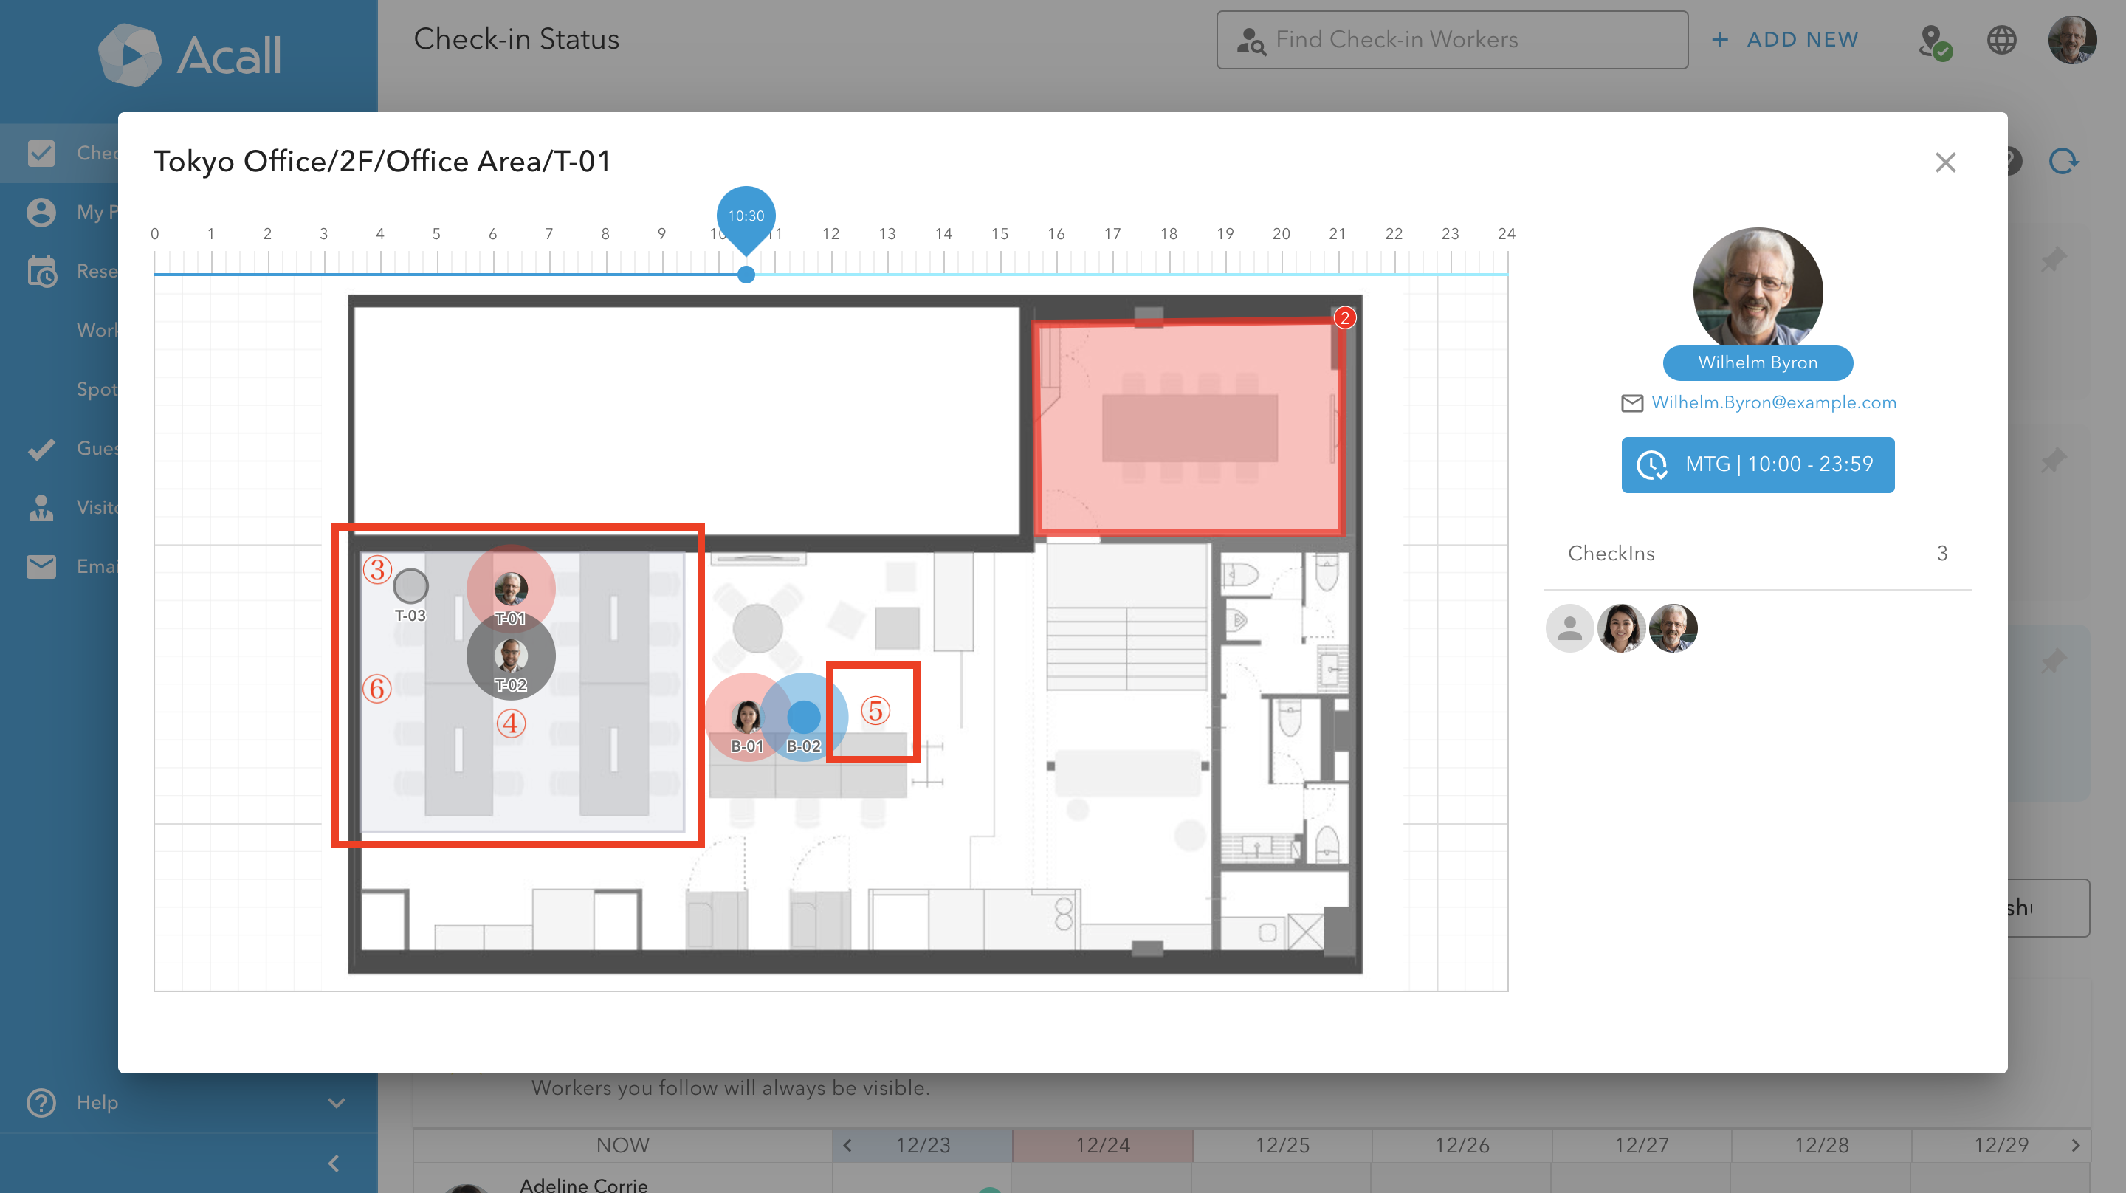Open Wilhelm.Byron@example.com email link

[1772, 402]
